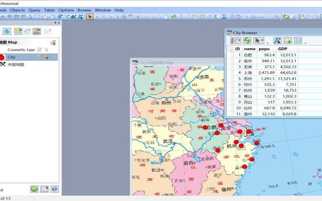The image size is (322, 201).
Task: Click the green circular button below layer list
Action: click(34, 189)
